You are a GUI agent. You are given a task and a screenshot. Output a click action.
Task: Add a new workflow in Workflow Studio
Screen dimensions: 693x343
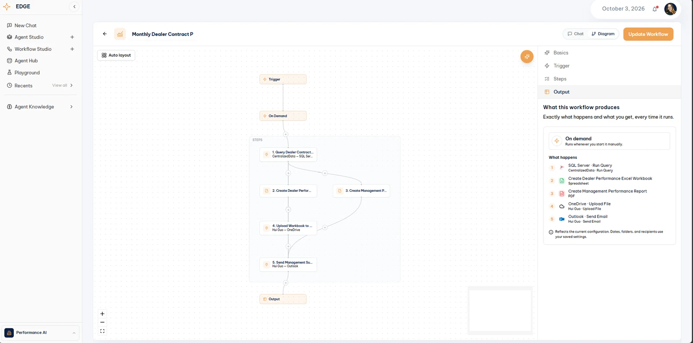(72, 49)
